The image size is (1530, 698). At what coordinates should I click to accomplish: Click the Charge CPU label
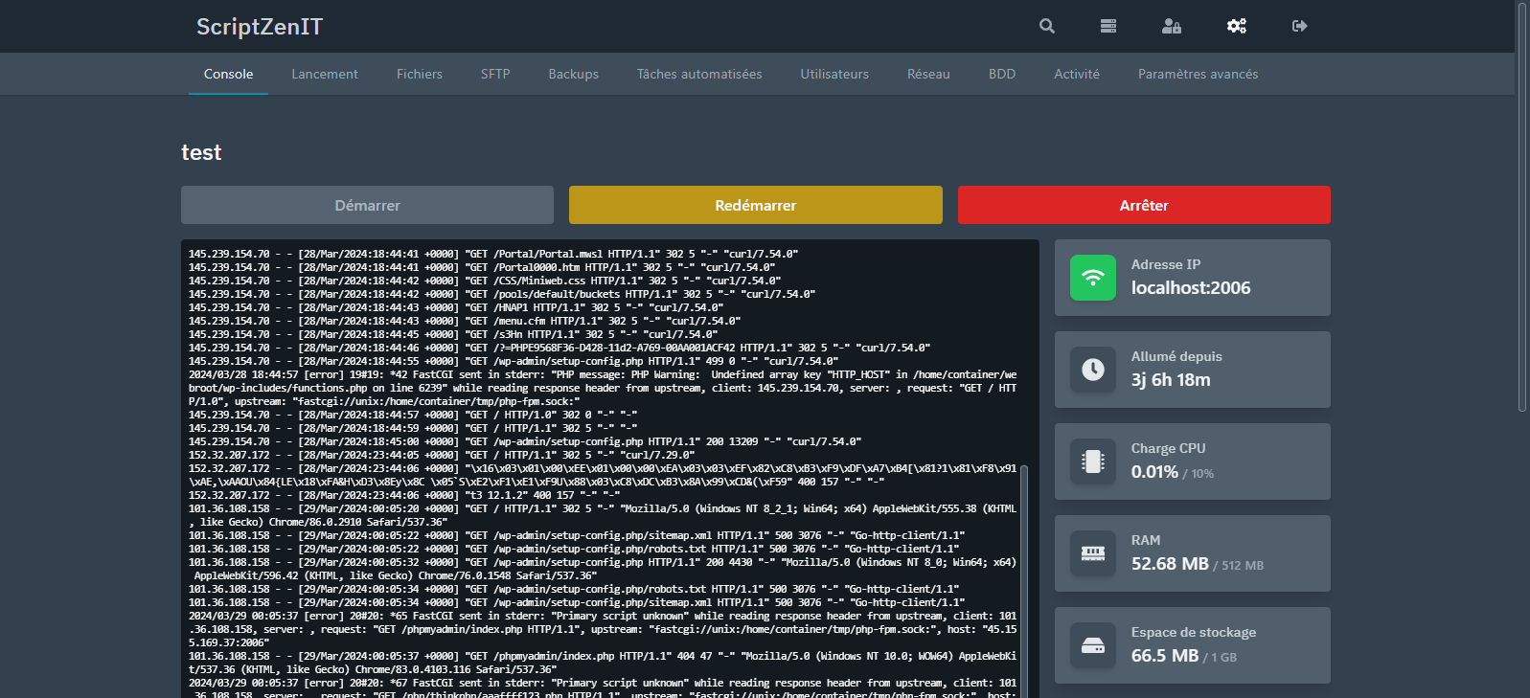pos(1168,448)
